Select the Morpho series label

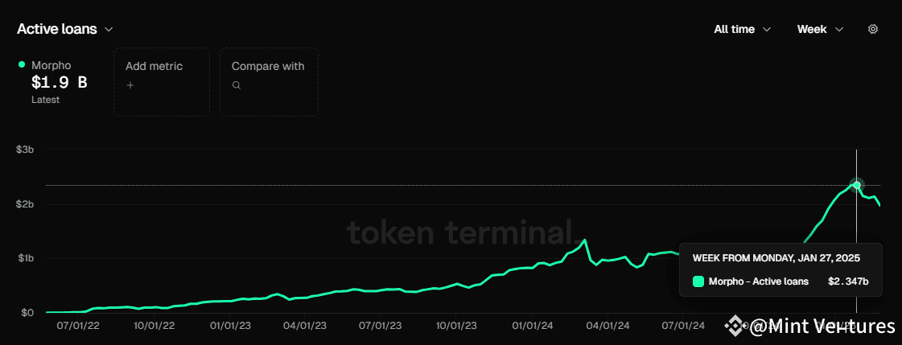51,65
